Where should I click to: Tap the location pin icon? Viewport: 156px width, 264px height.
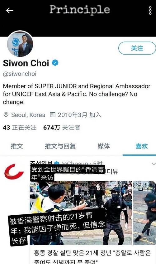6,115
